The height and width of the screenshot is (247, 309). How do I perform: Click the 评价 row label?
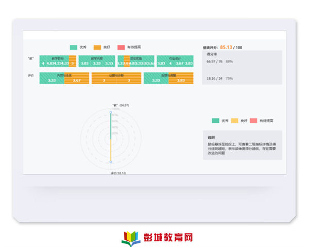point(31,75)
